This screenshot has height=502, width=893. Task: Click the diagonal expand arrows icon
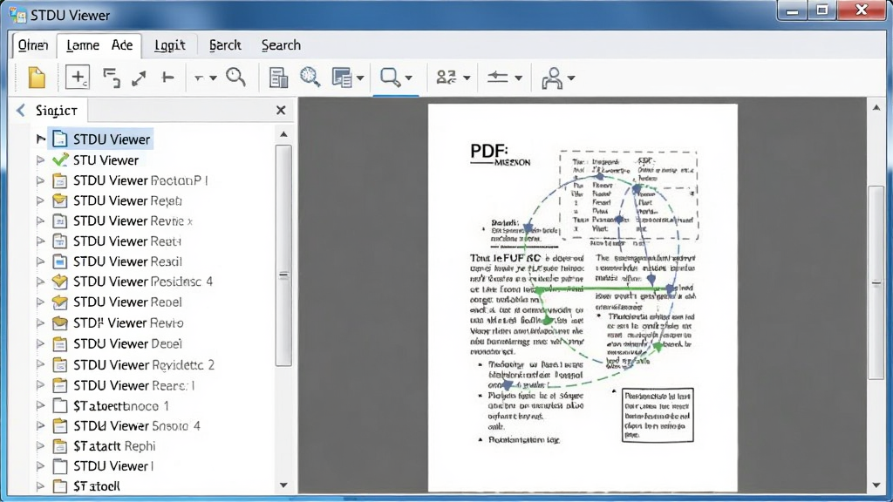139,78
